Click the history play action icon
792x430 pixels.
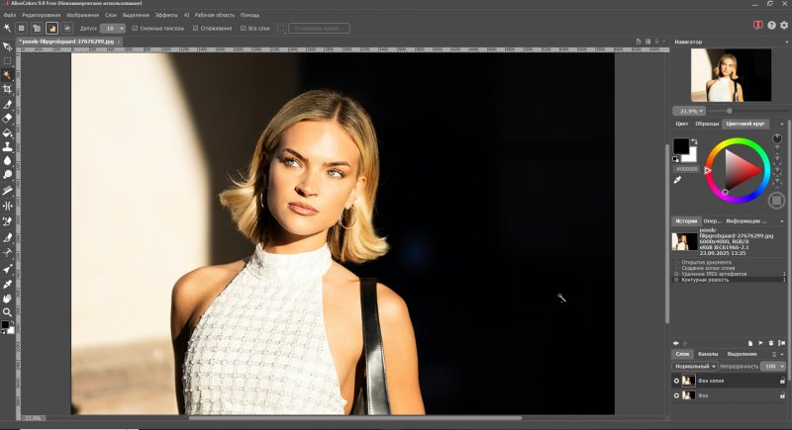click(760, 343)
